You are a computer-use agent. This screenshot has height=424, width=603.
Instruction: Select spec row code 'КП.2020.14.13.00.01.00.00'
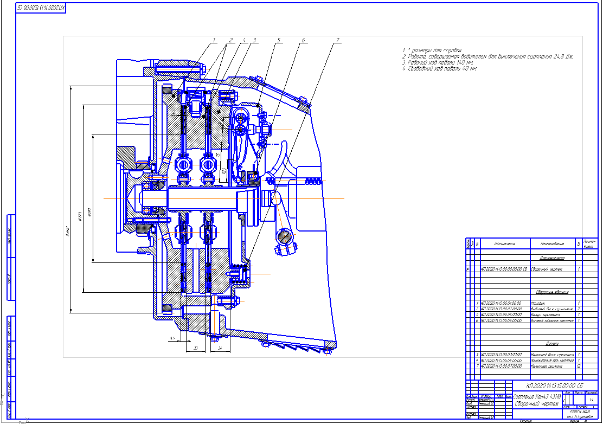tap(501, 303)
